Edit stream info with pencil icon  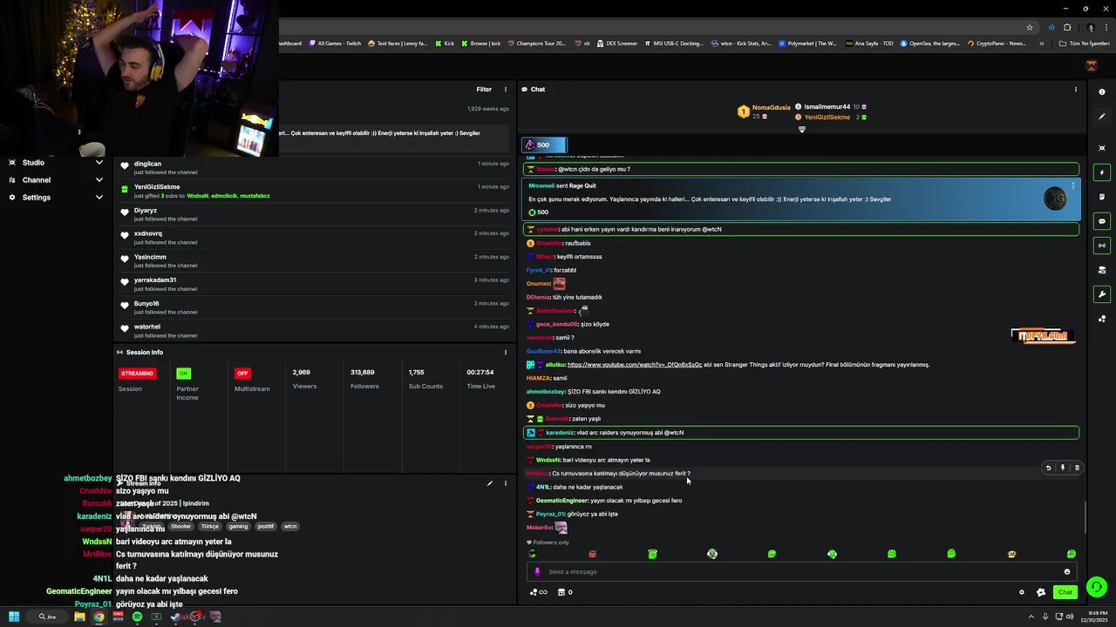tap(489, 483)
